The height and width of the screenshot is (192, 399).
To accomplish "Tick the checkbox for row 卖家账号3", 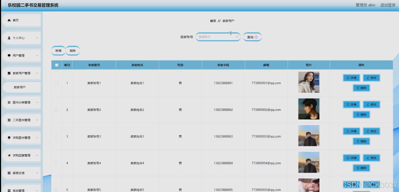I will pyautogui.click(x=56, y=136).
